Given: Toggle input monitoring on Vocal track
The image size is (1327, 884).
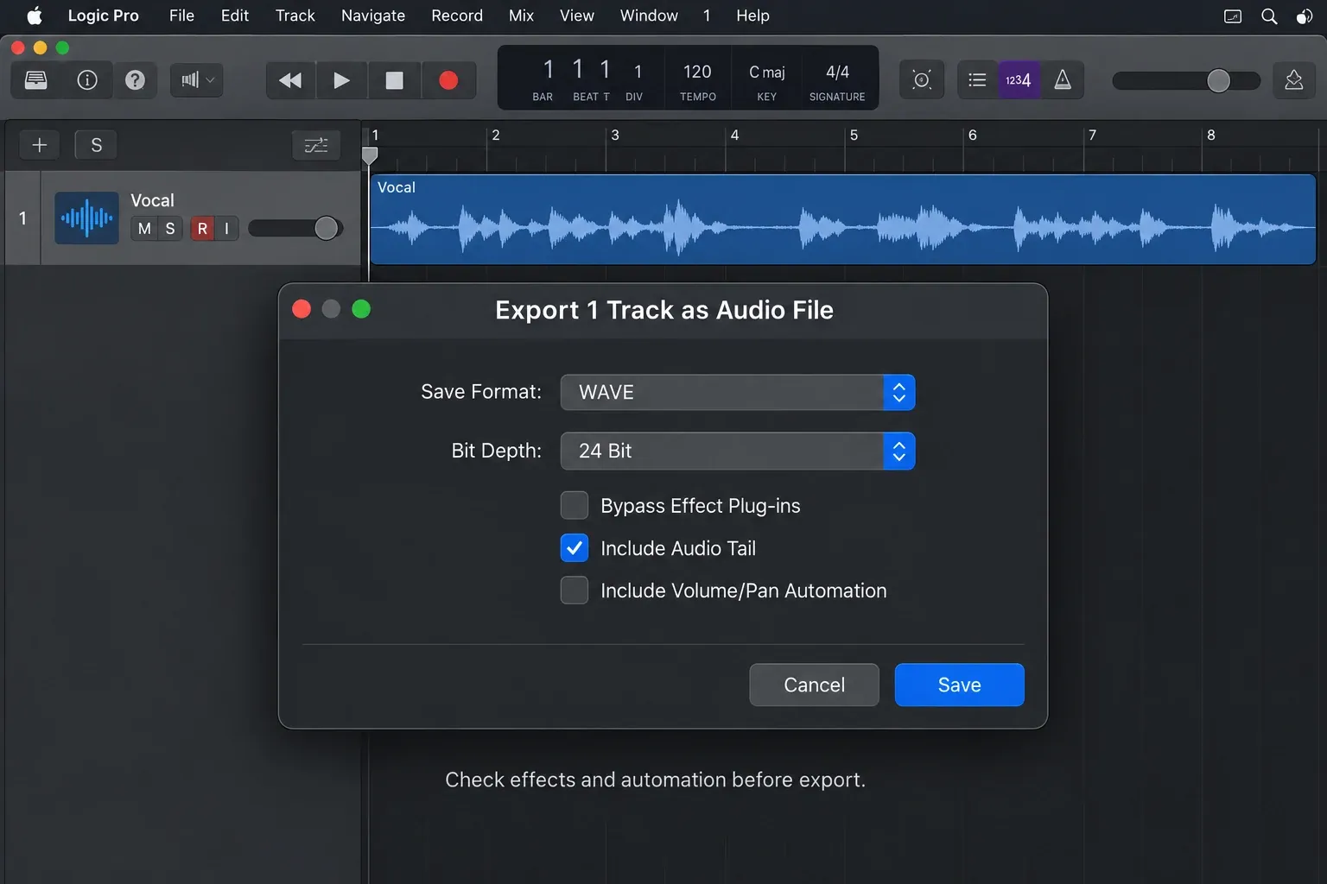Looking at the screenshot, I should (226, 229).
